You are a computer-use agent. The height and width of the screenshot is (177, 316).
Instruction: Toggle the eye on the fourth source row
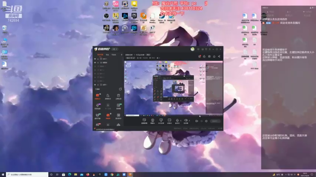tap(95, 70)
